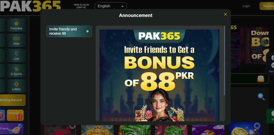274x135 pixels.
Task: Open the Favorites star category
Action: 16,25
